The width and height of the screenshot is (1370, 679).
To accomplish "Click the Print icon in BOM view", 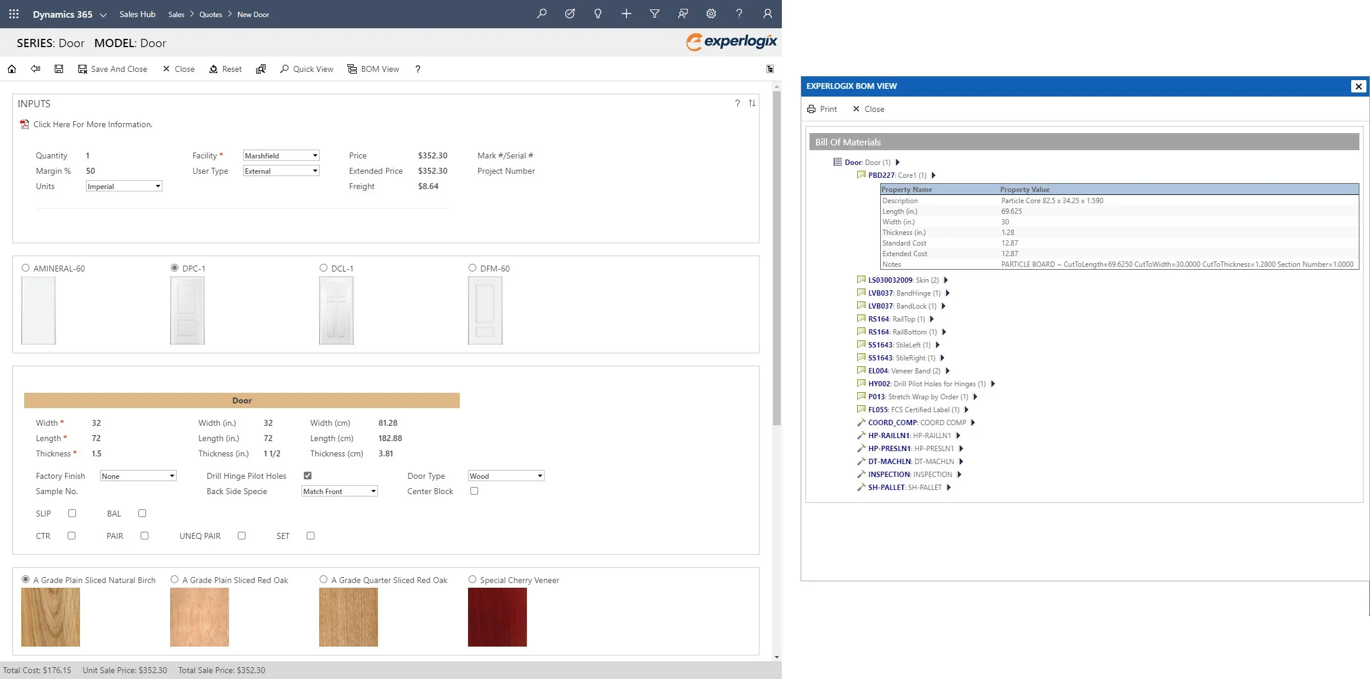I will [811, 109].
